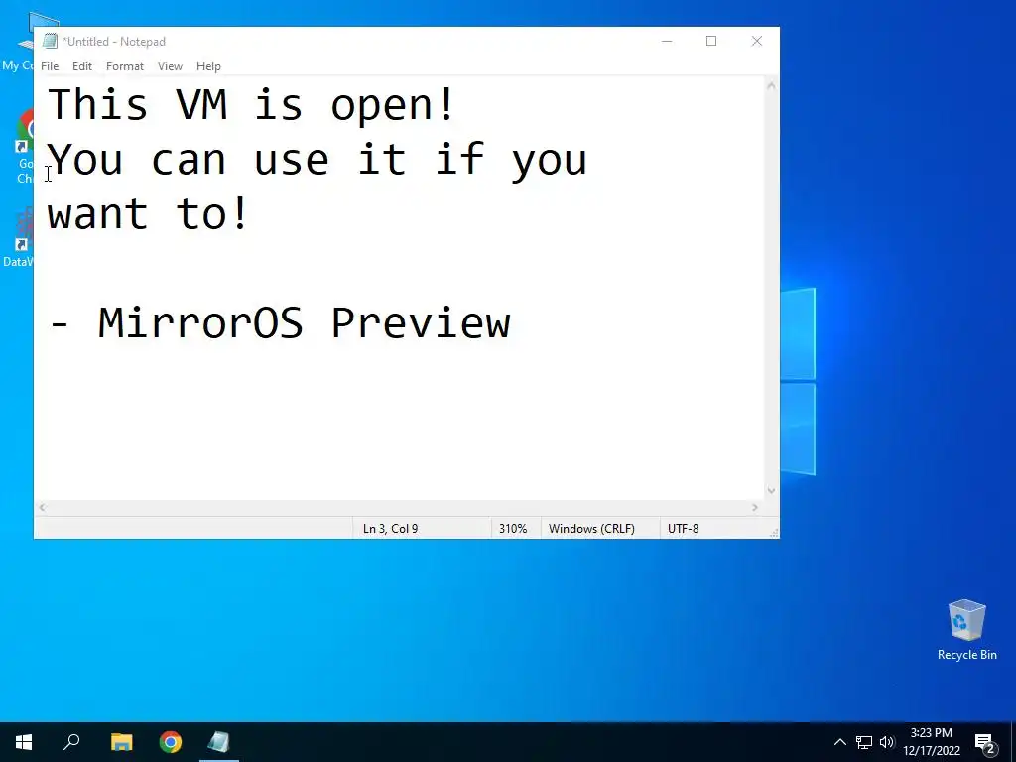Open the File menu in Notepad
The height and width of the screenshot is (762, 1016).
50,66
